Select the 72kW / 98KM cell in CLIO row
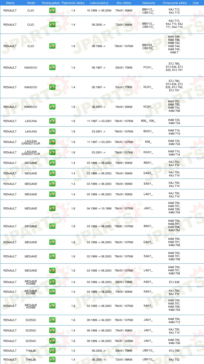Image resolution: width=204 pixels, height=364 pixels. 124,25
